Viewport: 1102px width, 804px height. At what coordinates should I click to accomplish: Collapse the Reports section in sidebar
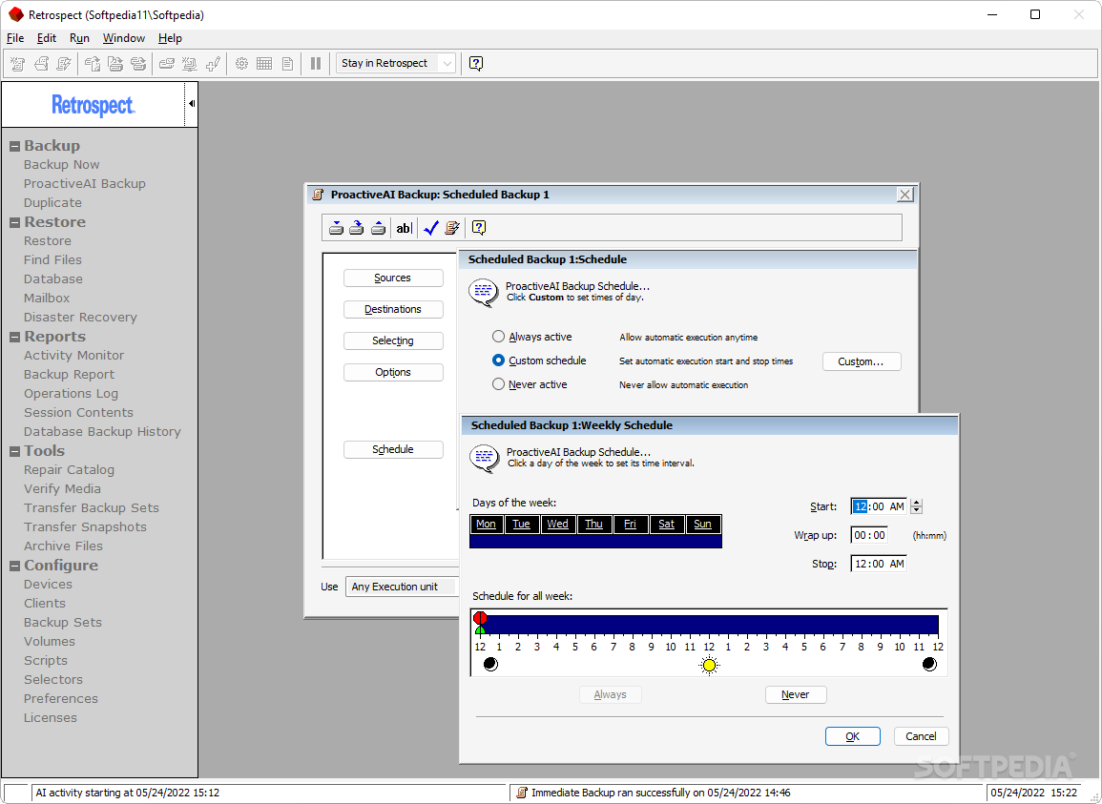[14, 338]
